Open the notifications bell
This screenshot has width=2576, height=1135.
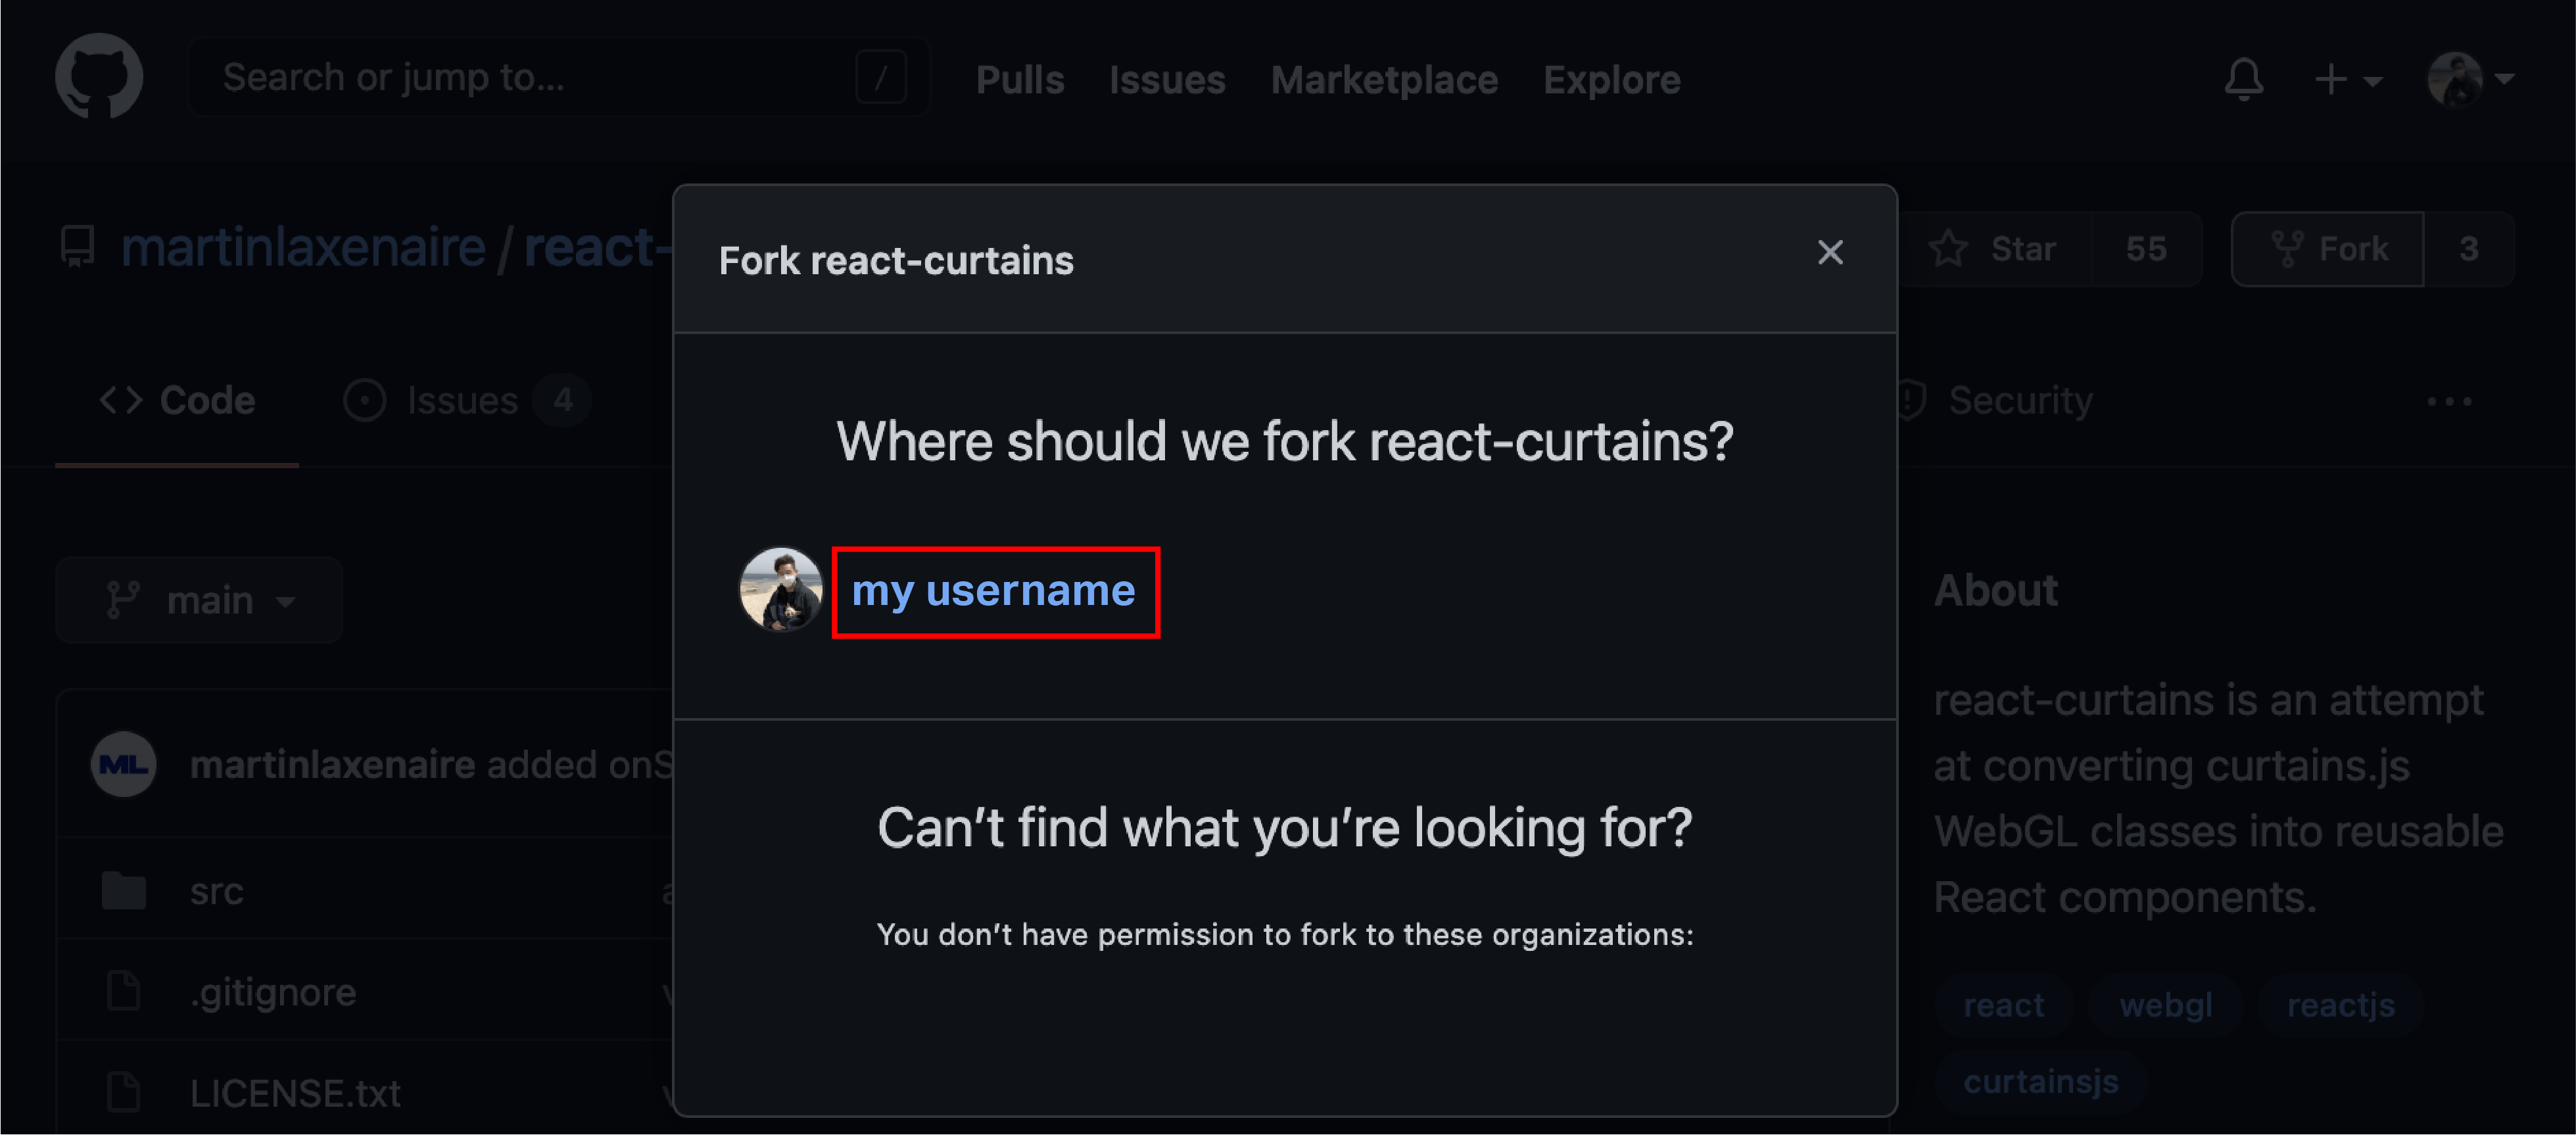pyautogui.click(x=2244, y=79)
